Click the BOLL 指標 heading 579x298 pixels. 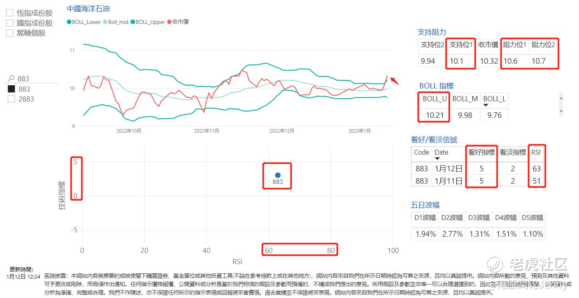[436, 86]
